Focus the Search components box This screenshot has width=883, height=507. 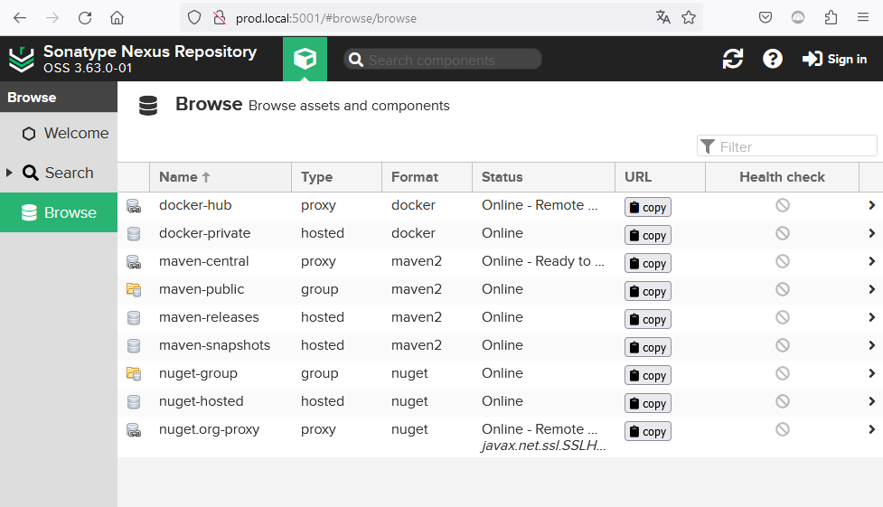point(443,59)
